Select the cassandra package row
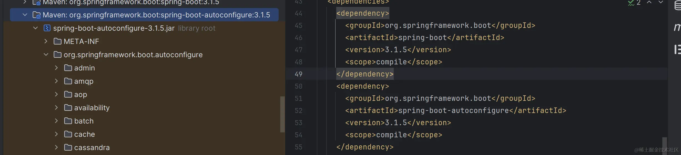 [x=144, y=147]
